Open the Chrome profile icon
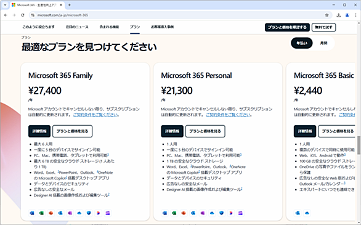The image size is (361, 225). tap(347, 15)
